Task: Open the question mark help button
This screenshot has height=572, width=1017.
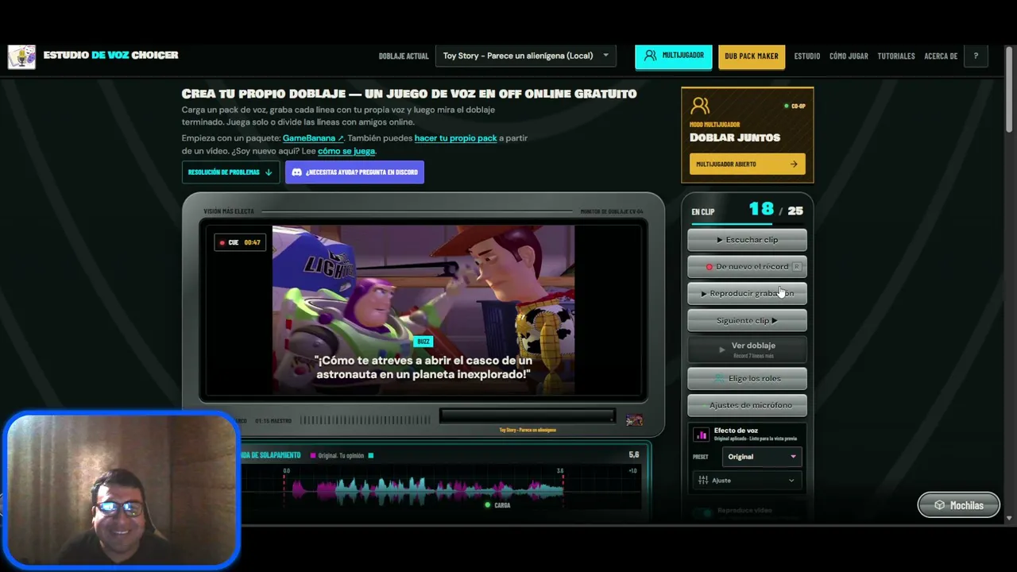Action: 976,56
